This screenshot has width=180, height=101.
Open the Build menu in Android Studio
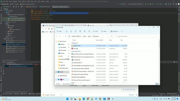pos(29,1)
